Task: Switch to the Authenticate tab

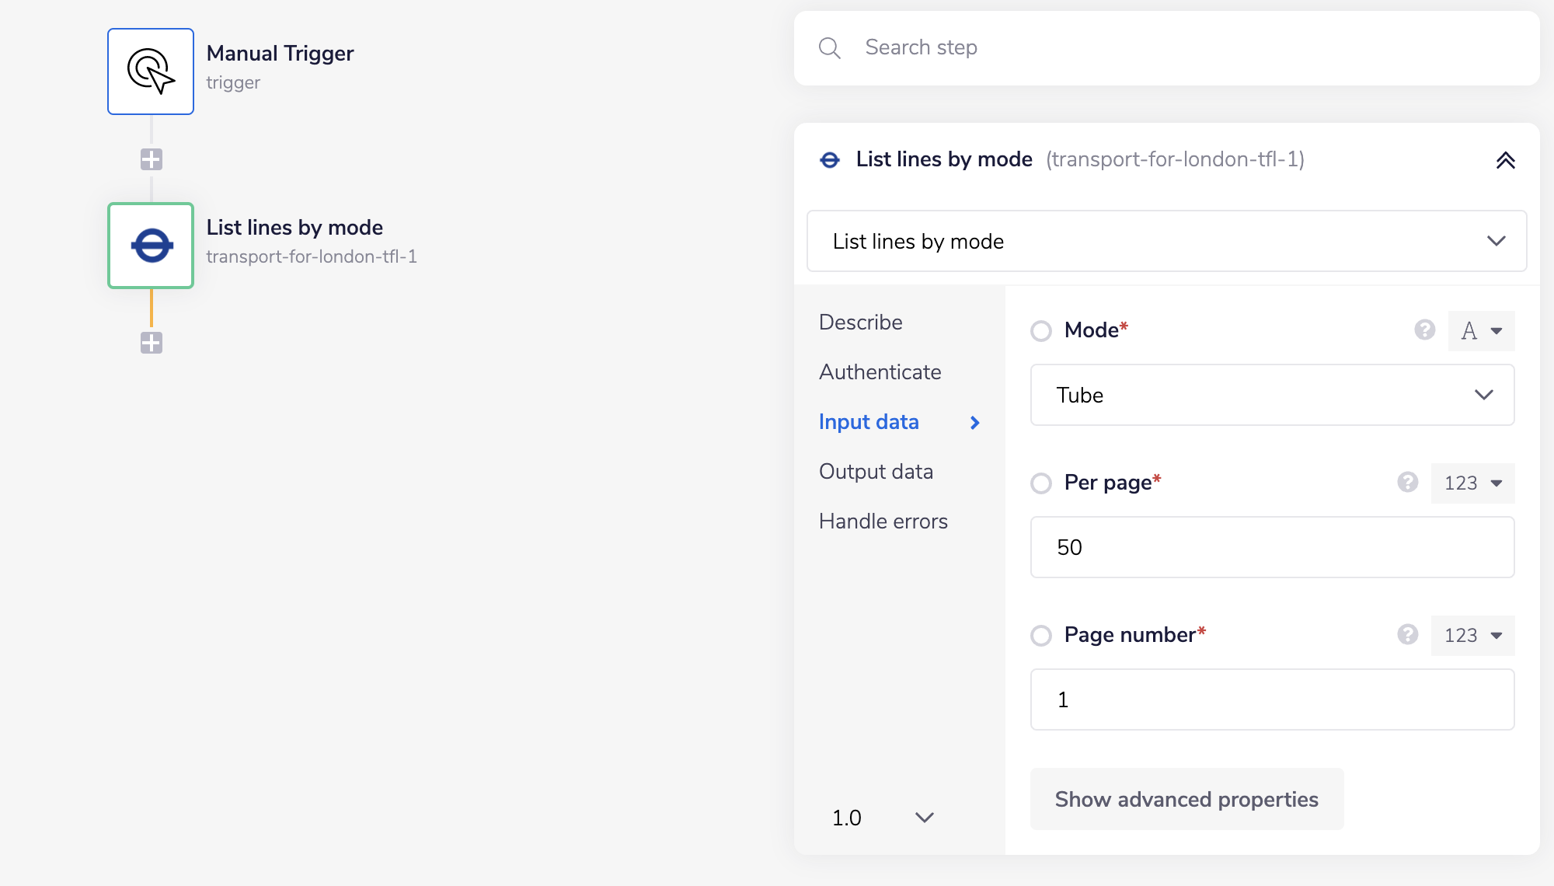Action: (x=880, y=372)
